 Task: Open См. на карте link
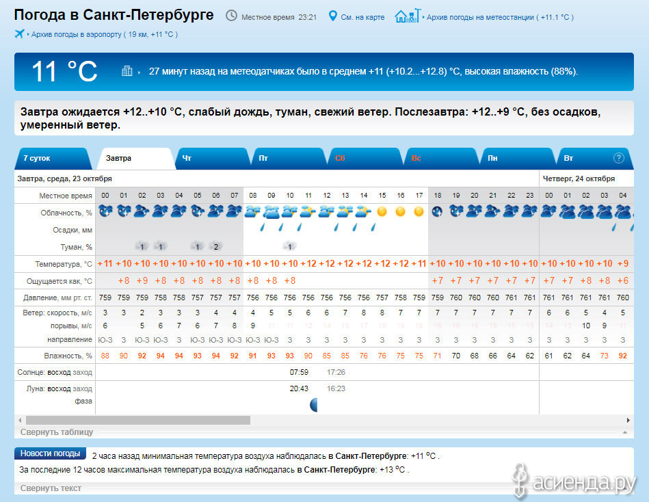362,17
